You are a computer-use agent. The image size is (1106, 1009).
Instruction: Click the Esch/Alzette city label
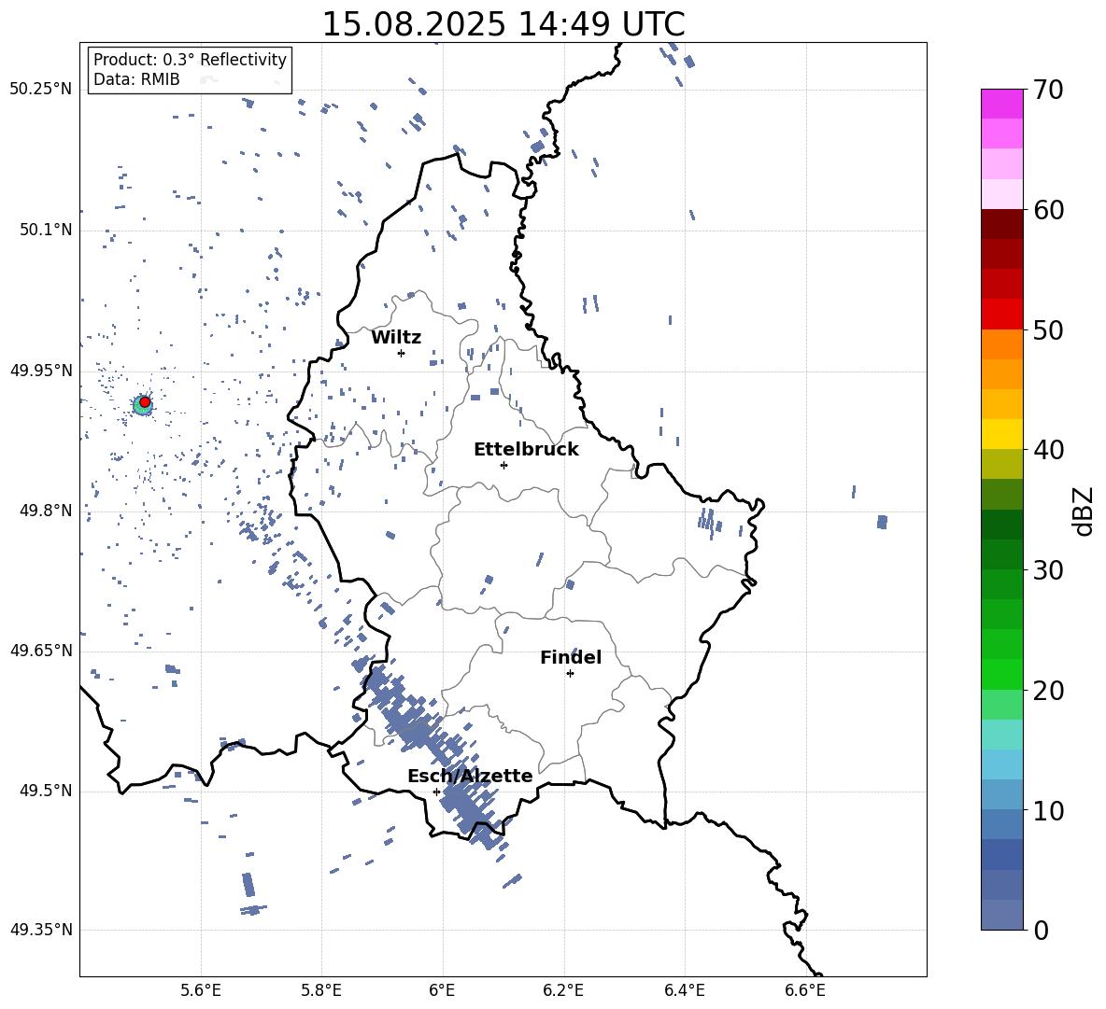click(x=470, y=776)
